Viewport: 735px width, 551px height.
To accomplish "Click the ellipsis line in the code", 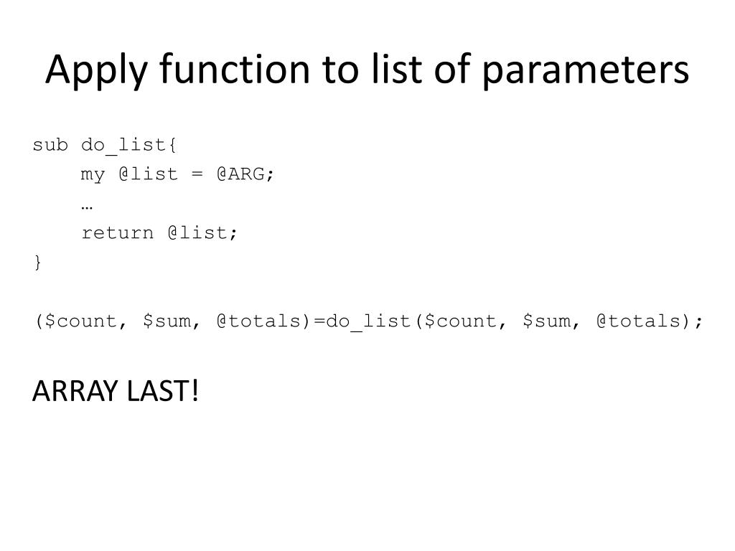I will tap(87, 207).
